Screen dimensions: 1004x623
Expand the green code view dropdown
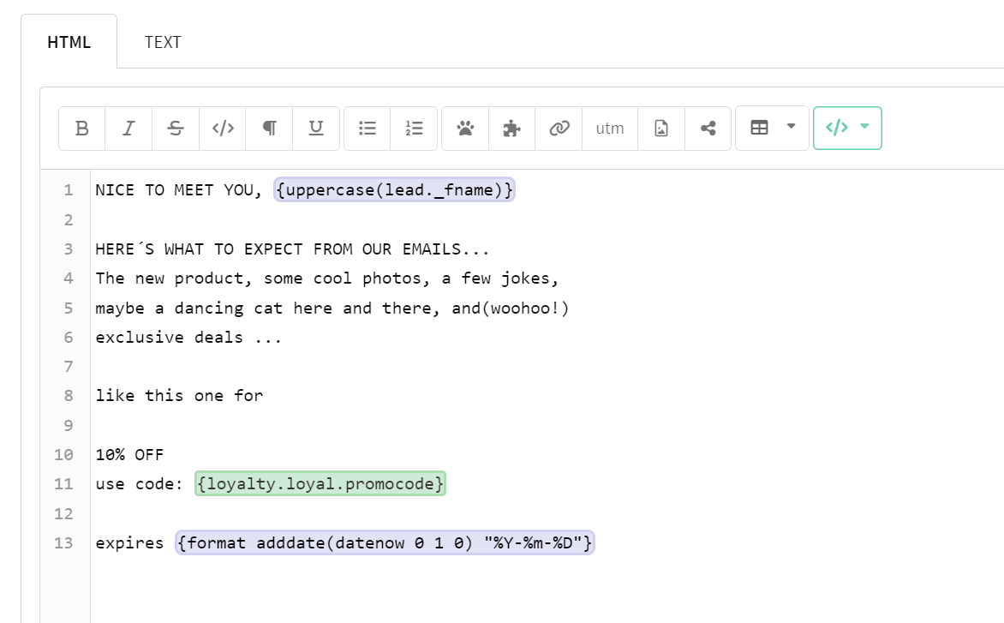864,126
